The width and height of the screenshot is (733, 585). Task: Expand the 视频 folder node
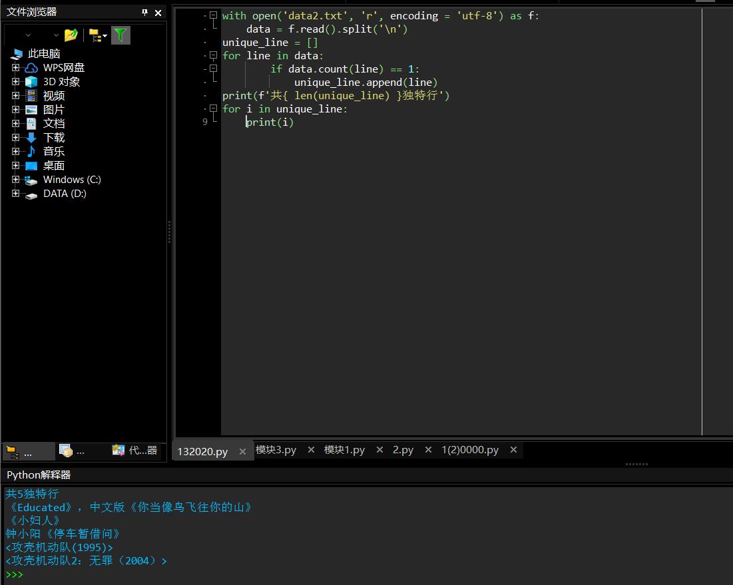15,96
